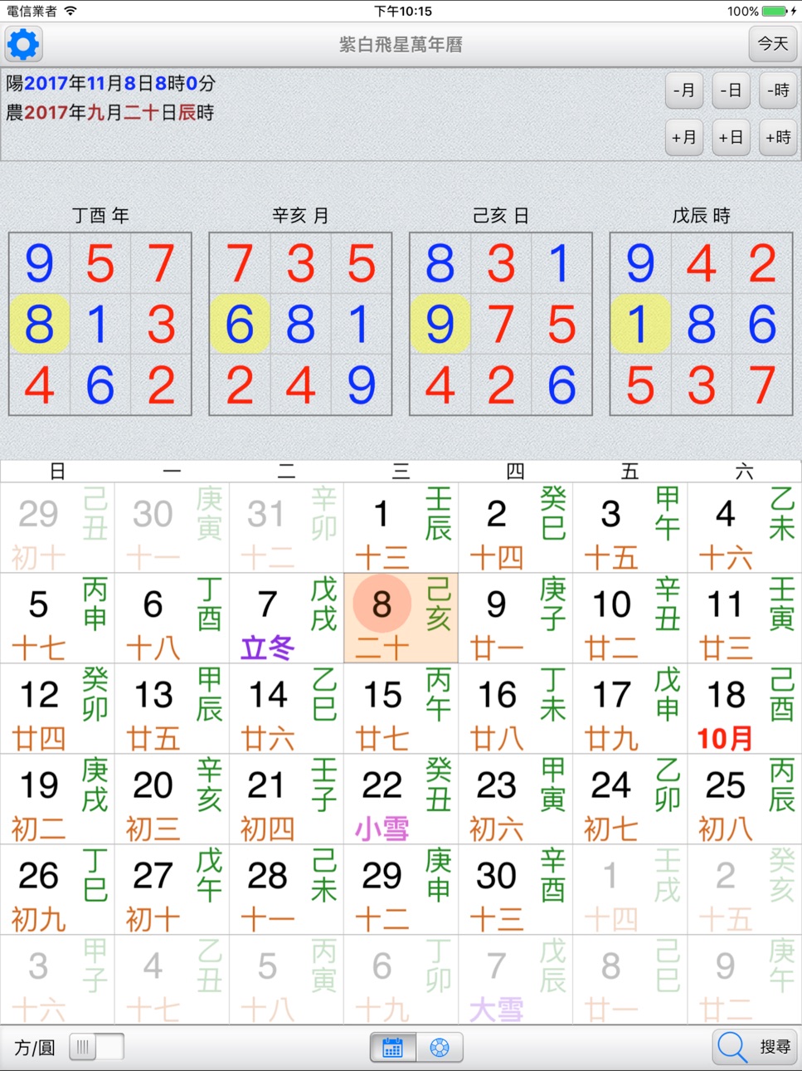Viewport: 802px width, 1071px height.
Task: Select highlighted star 6 in 辛亥月 grid
Action: coord(240,324)
